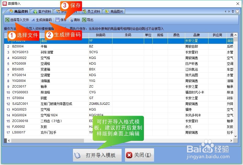Click the horizontal scrollbar left arrow

tap(9, 140)
